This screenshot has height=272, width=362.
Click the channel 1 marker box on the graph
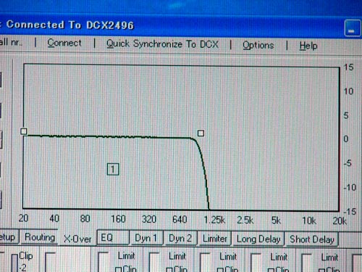113,169
